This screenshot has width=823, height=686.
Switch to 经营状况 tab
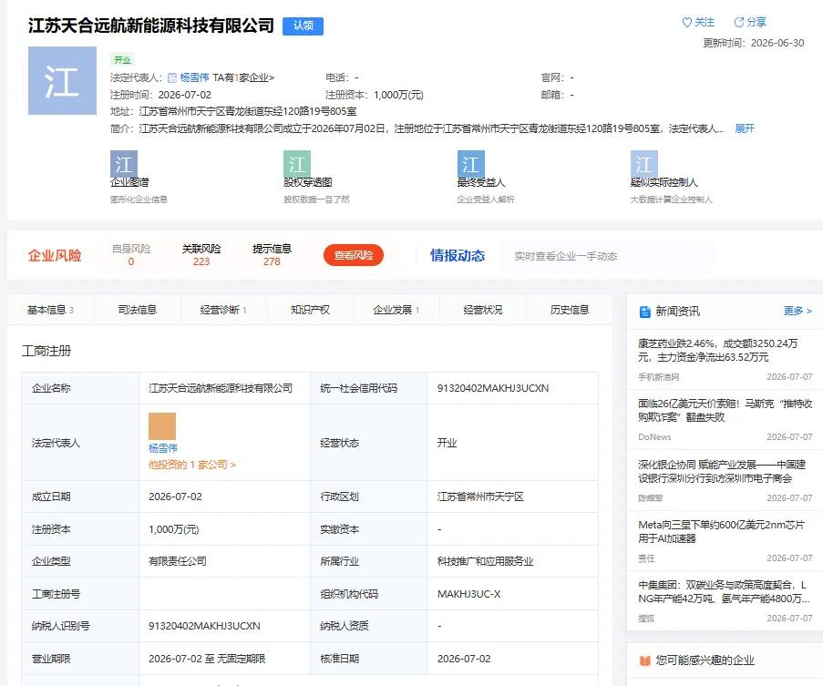[482, 310]
